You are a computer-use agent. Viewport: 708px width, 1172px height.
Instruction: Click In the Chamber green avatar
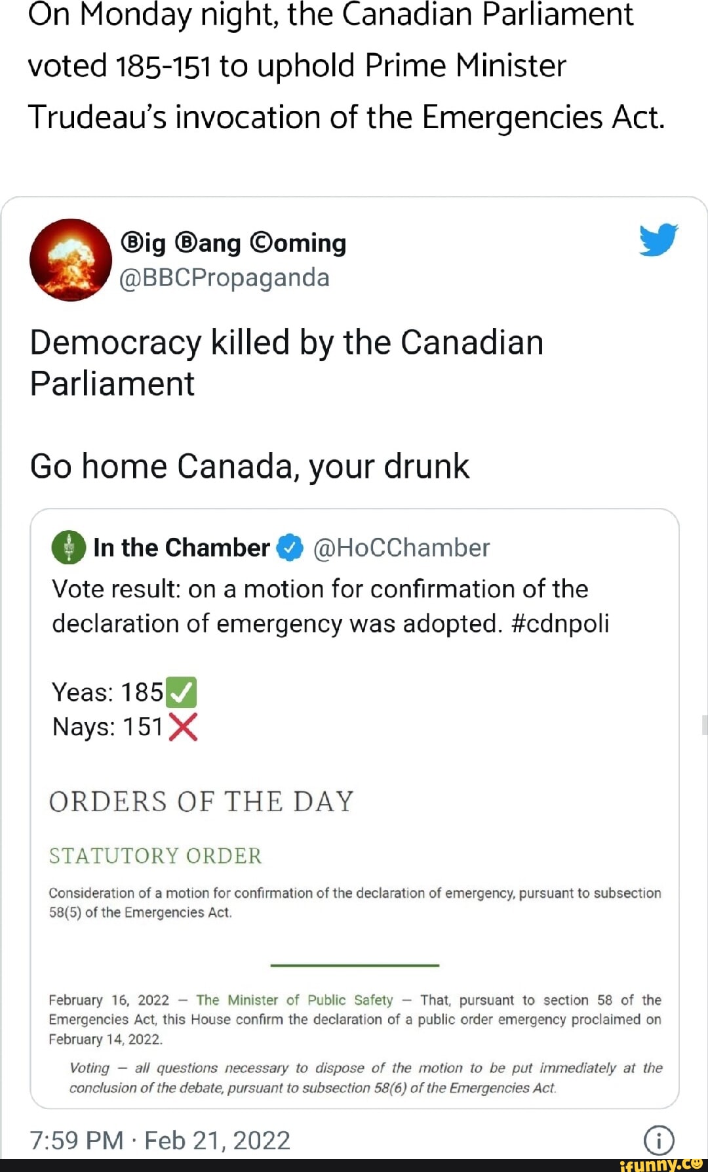pos(68,547)
